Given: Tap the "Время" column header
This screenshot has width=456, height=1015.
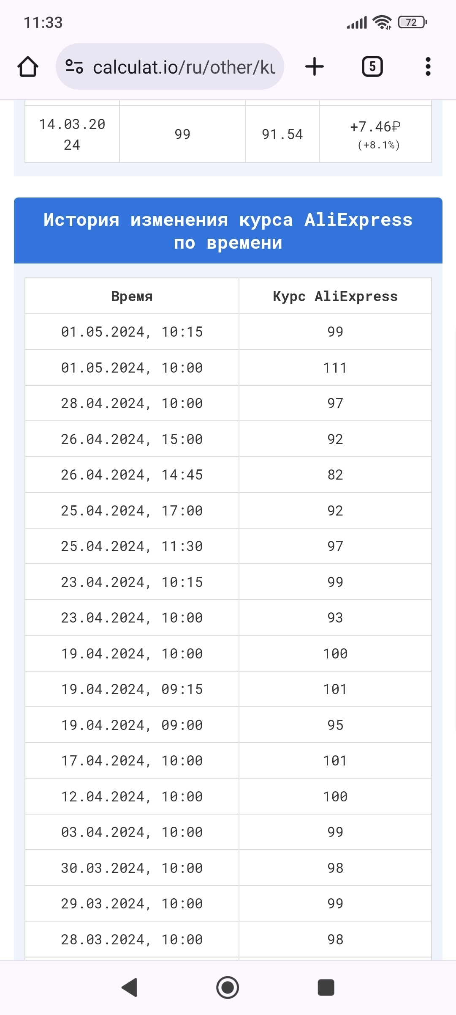Looking at the screenshot, I should [132, 296].
